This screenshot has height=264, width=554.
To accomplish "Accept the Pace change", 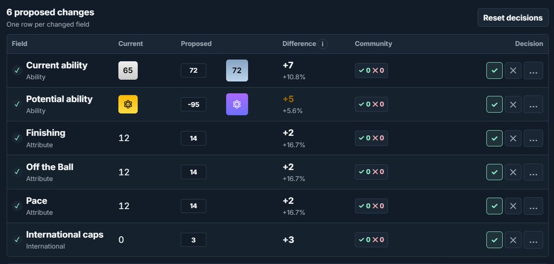I will pos(494,206).
